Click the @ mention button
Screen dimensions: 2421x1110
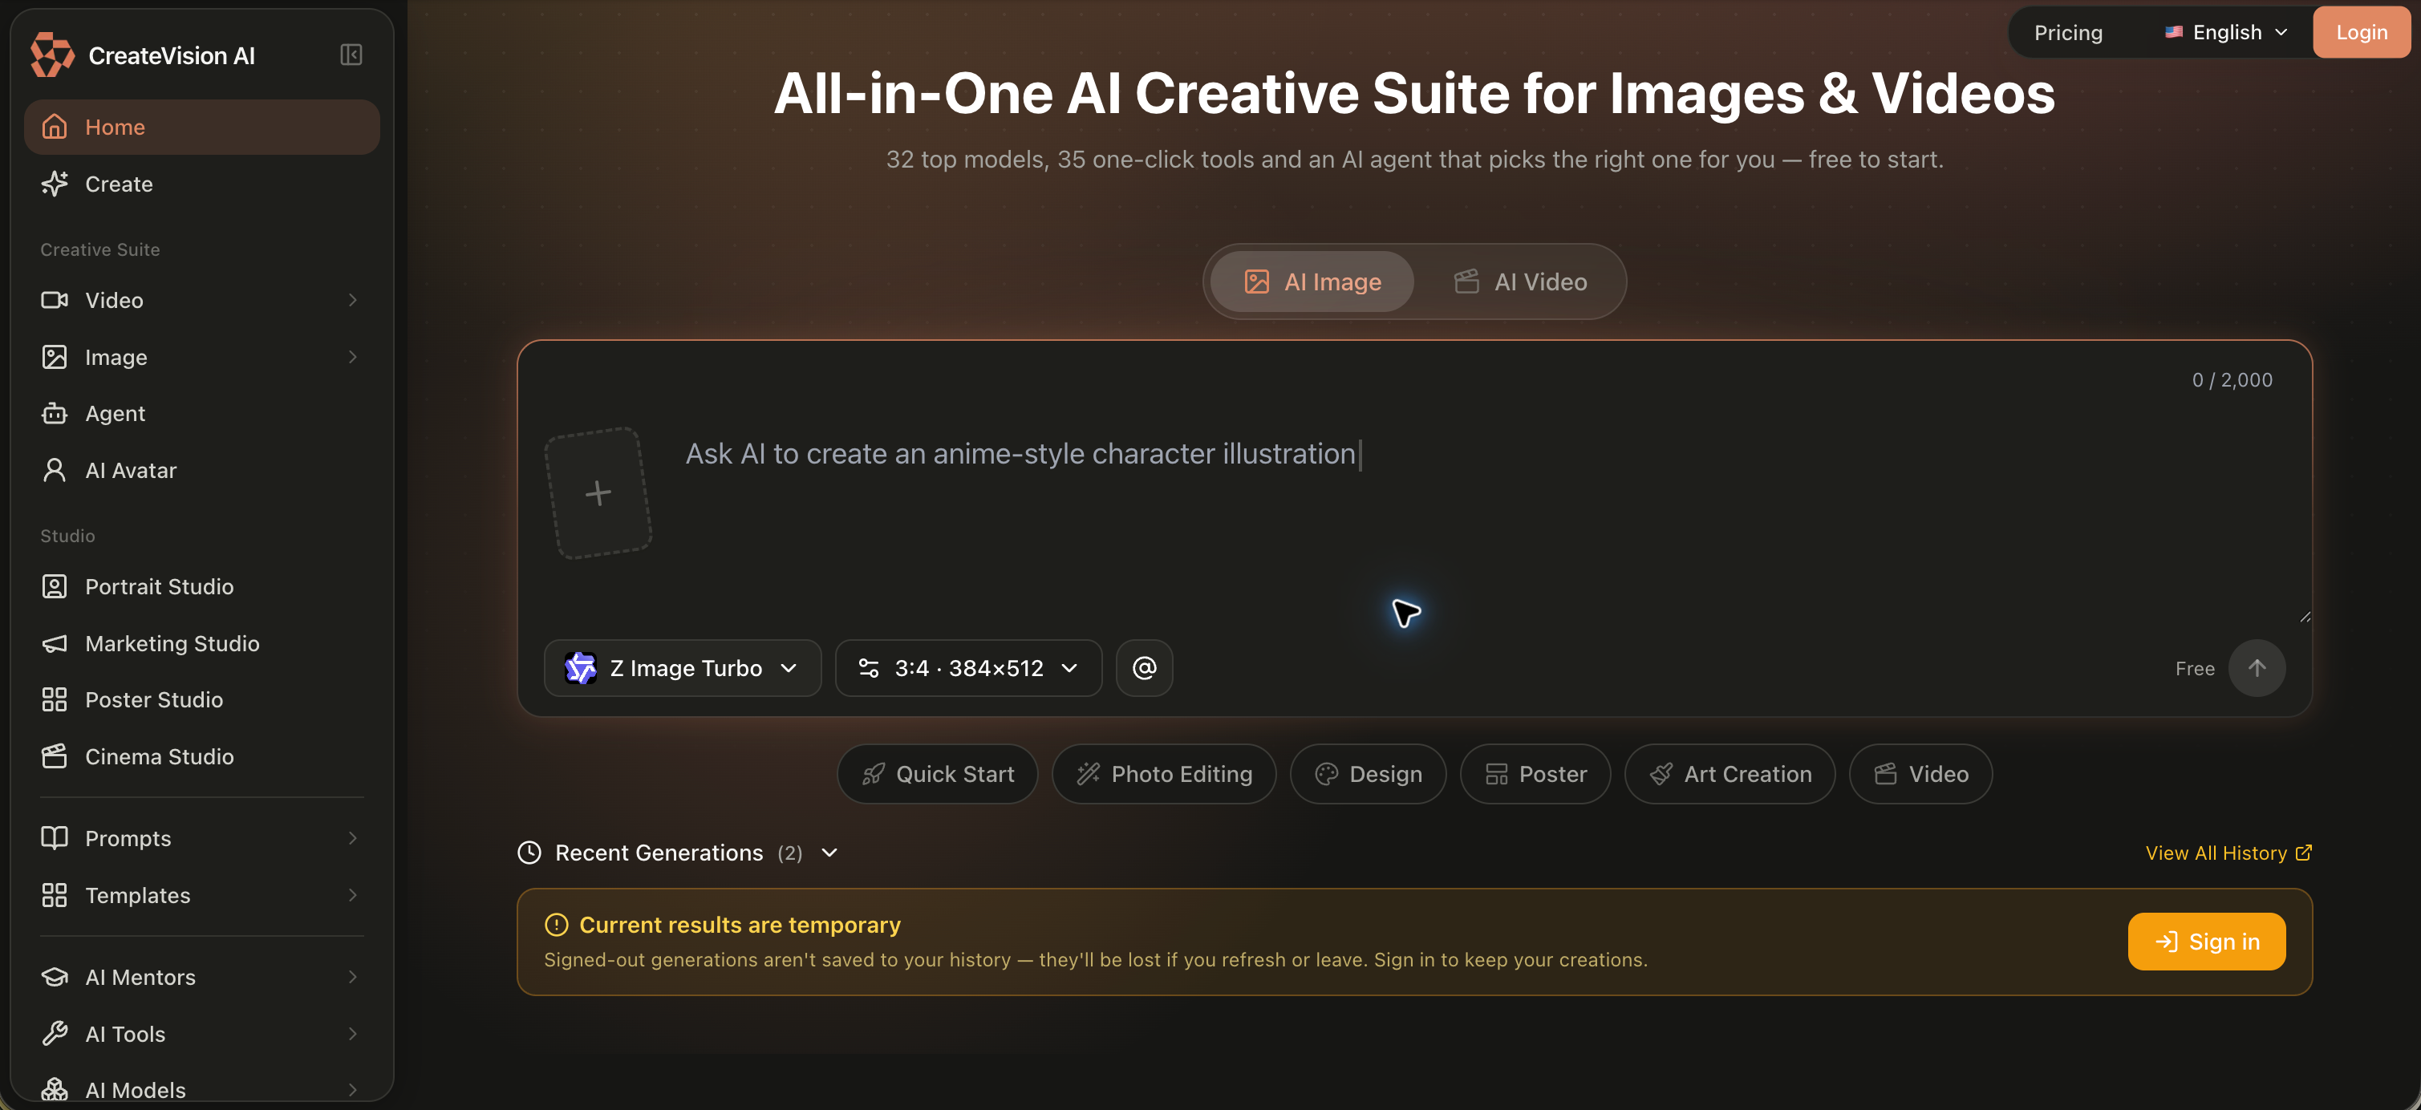(1144, 667)
